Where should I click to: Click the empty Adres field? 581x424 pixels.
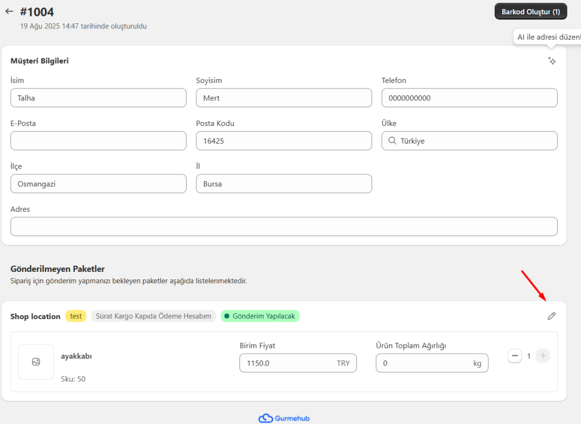pyautogui.click(x=284, y=226)
